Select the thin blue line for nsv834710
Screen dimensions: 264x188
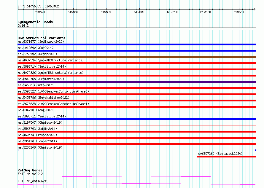coord(136,113)
